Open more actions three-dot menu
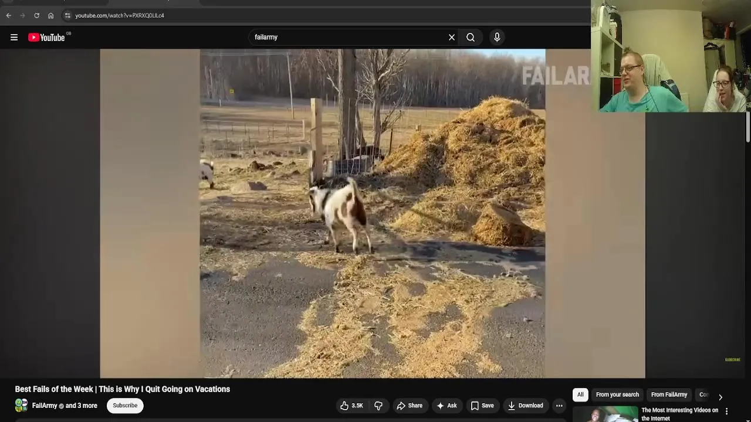This screenshot has height=422, width=751. pyautogui.click(x=559, y=406)
